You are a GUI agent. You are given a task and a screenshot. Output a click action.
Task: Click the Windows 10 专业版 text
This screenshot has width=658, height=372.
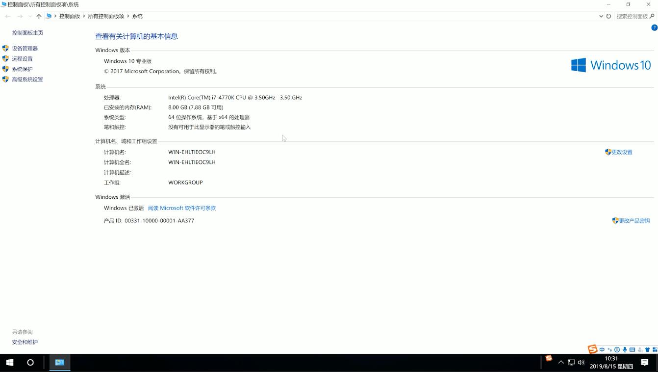coord(127,61)
